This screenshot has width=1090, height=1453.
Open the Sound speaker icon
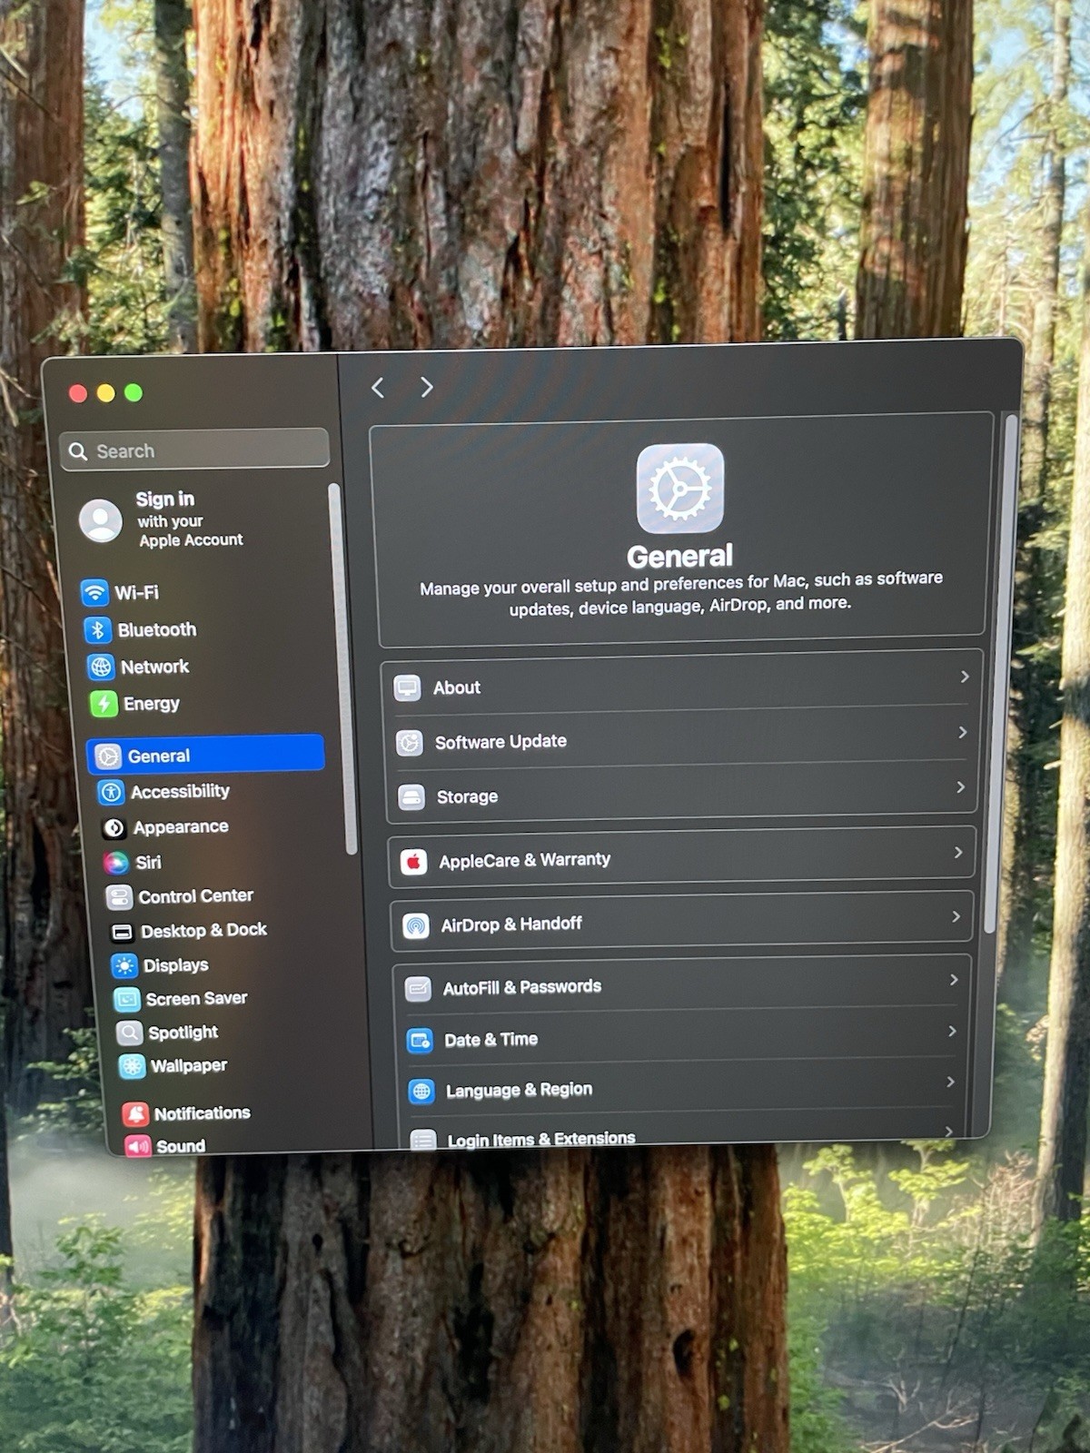(x=138, y=1146)
